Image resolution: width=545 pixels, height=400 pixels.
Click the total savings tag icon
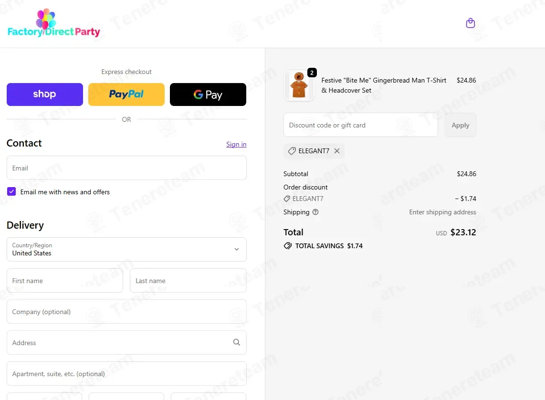288,246
